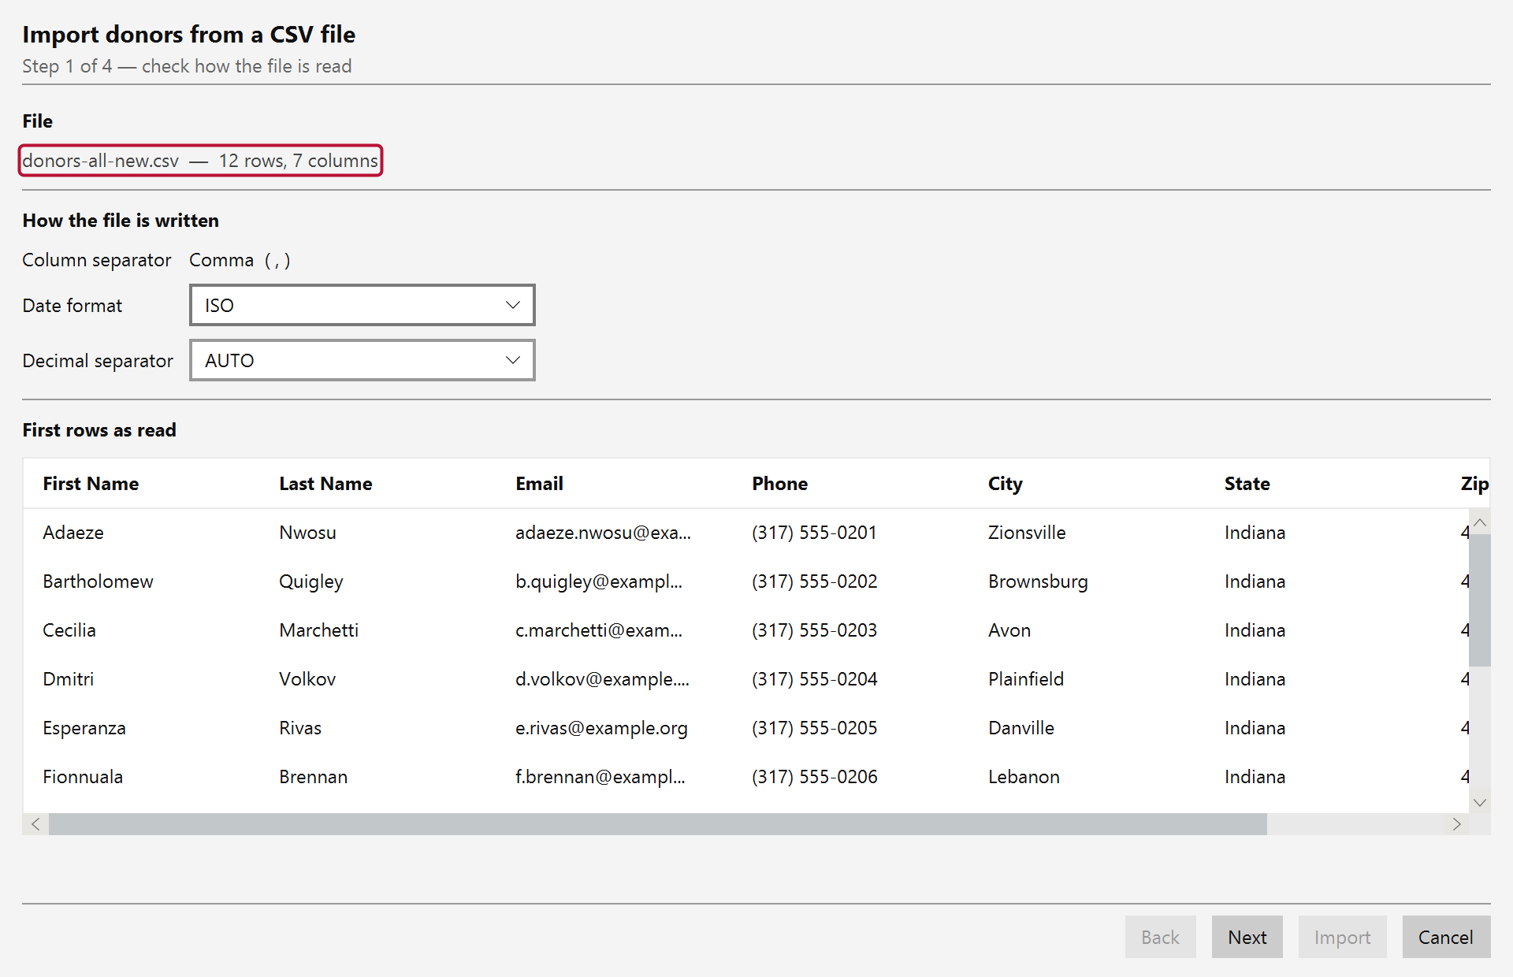Click the table scroll left arrow
Viewport: 1513px width, 977px height.
[x=35, y=824]
